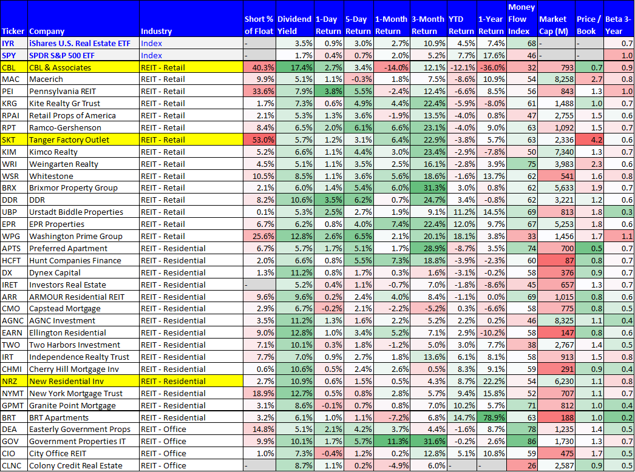Click Weingarten Realty company cell
The height and width of the screenshot is (472, 635).
[x=83, y=164]
